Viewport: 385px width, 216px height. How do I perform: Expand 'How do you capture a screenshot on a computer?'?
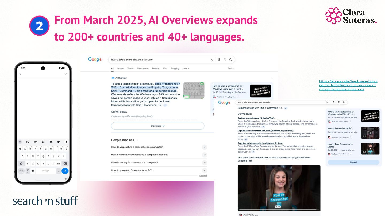click(x=159, y=147)
